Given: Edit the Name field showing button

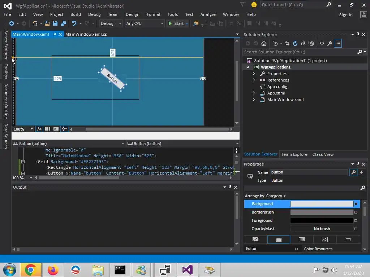Looking at the screenshot, I should click(x=309, y=172).
